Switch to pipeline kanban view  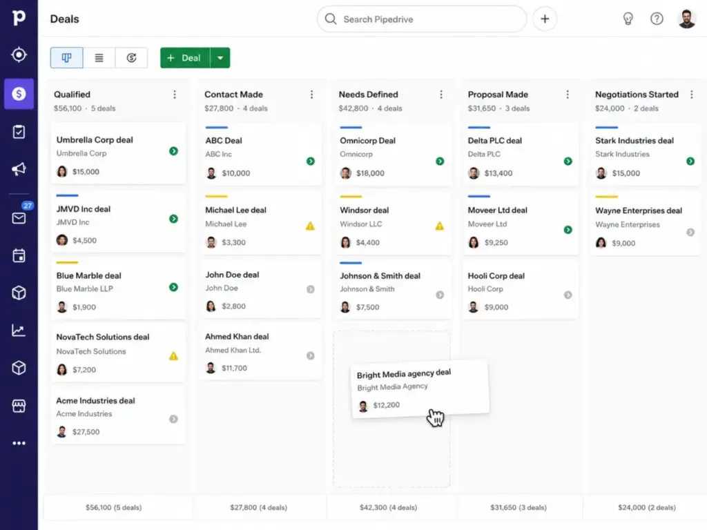click(x=67, y=58)
